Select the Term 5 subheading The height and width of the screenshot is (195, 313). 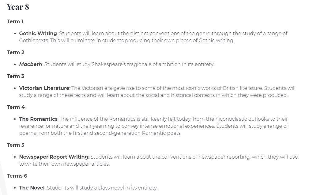tap(15, 145)
